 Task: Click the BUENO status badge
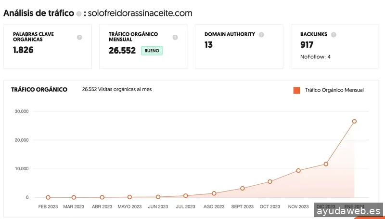[x=152, y=51]
